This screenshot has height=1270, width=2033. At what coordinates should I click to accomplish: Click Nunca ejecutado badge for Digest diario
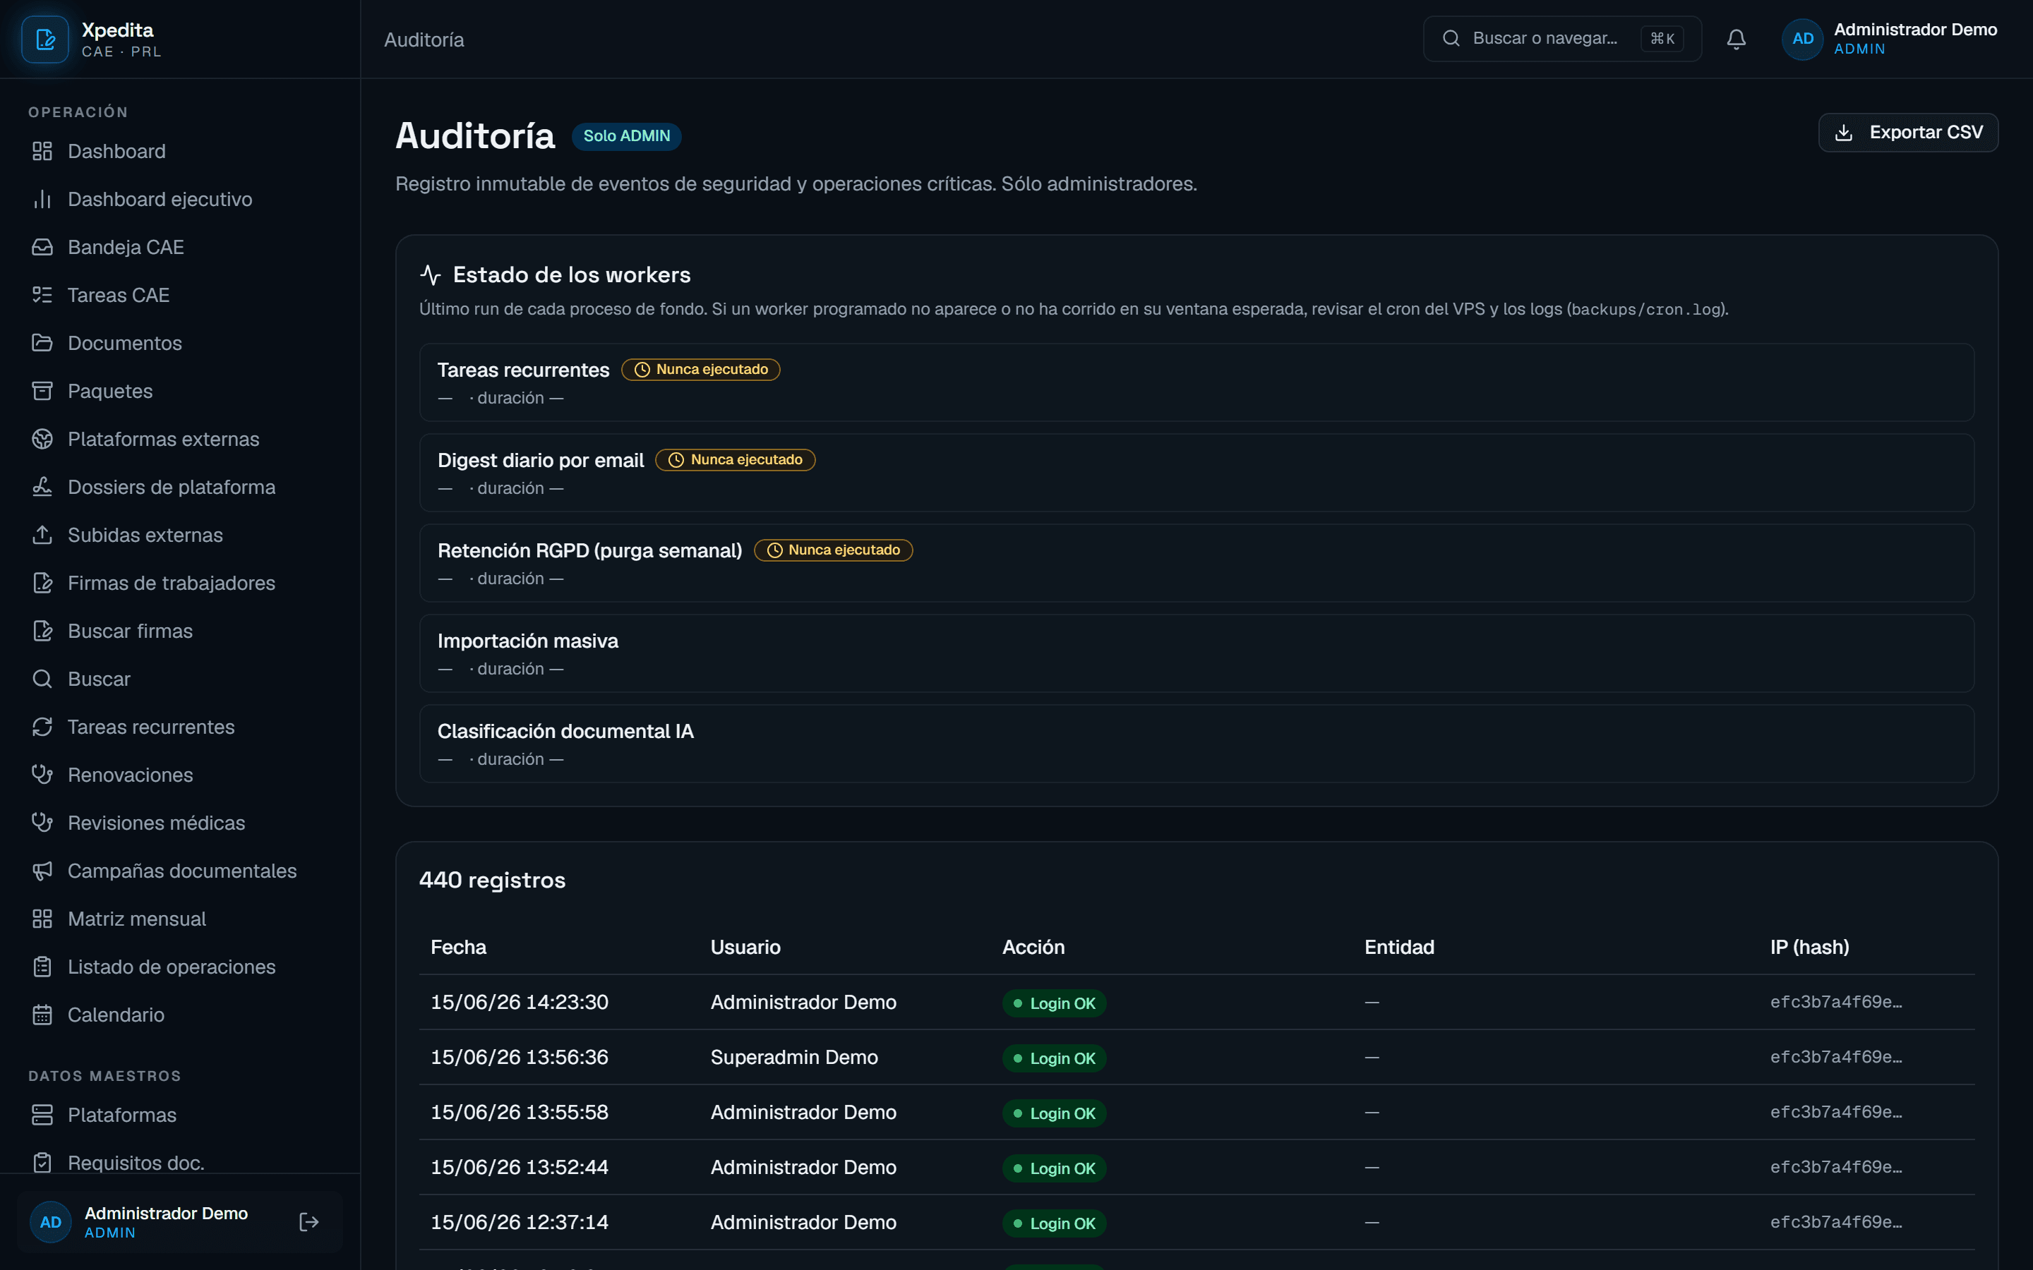(x=735, y=460)
